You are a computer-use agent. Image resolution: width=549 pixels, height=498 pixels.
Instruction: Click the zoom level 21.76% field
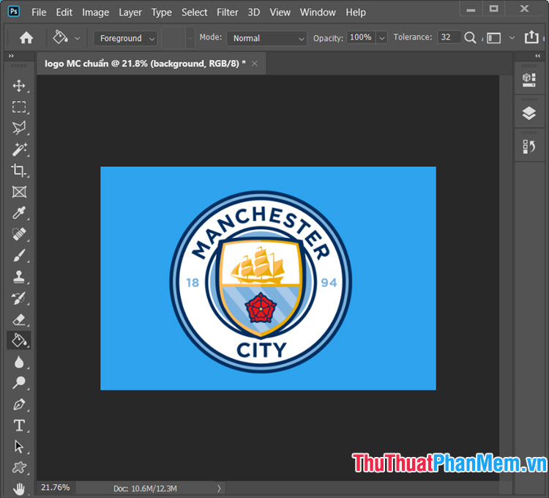[x=56, y=488]
